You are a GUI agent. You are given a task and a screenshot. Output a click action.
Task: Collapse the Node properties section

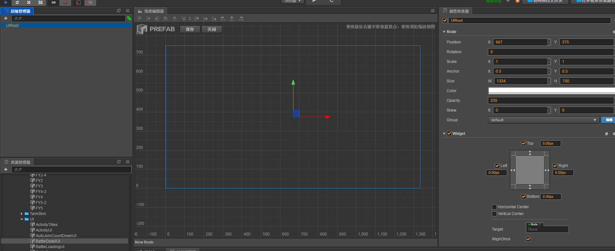click(444, 32)
